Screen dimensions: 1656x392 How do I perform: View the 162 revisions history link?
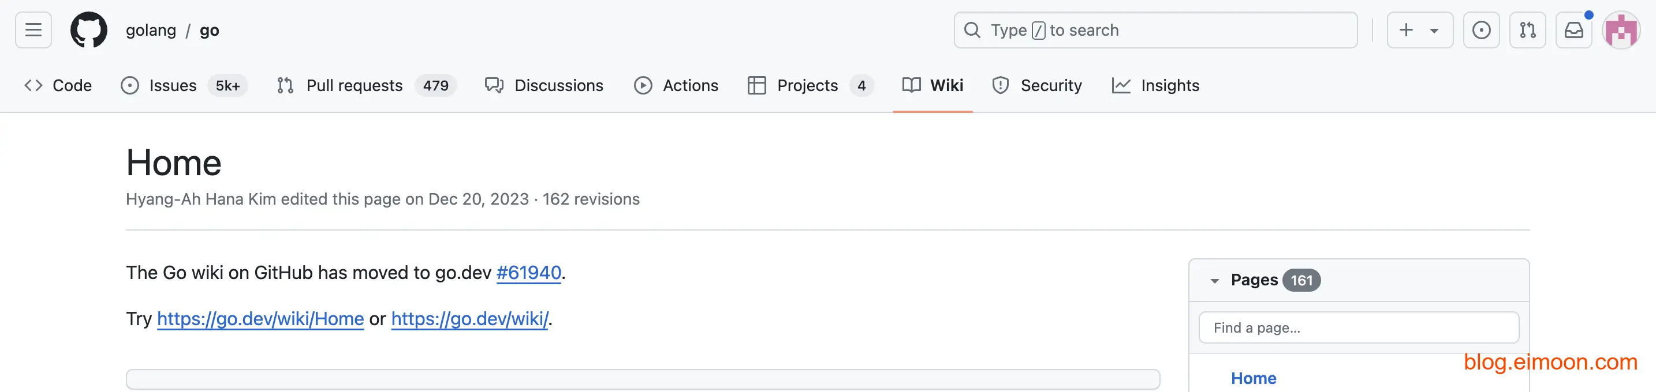[x=591, y=199]
